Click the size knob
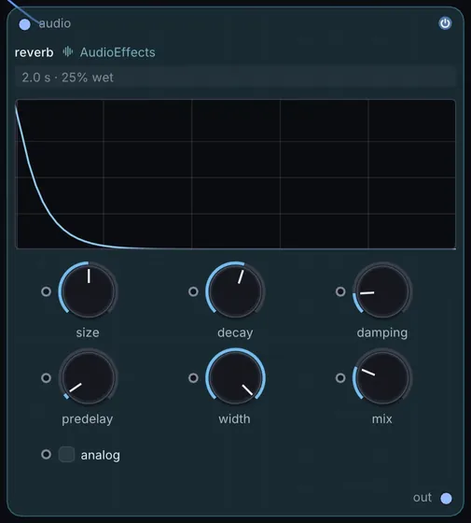Screen dimensions: 471x523 click(89, 291)
